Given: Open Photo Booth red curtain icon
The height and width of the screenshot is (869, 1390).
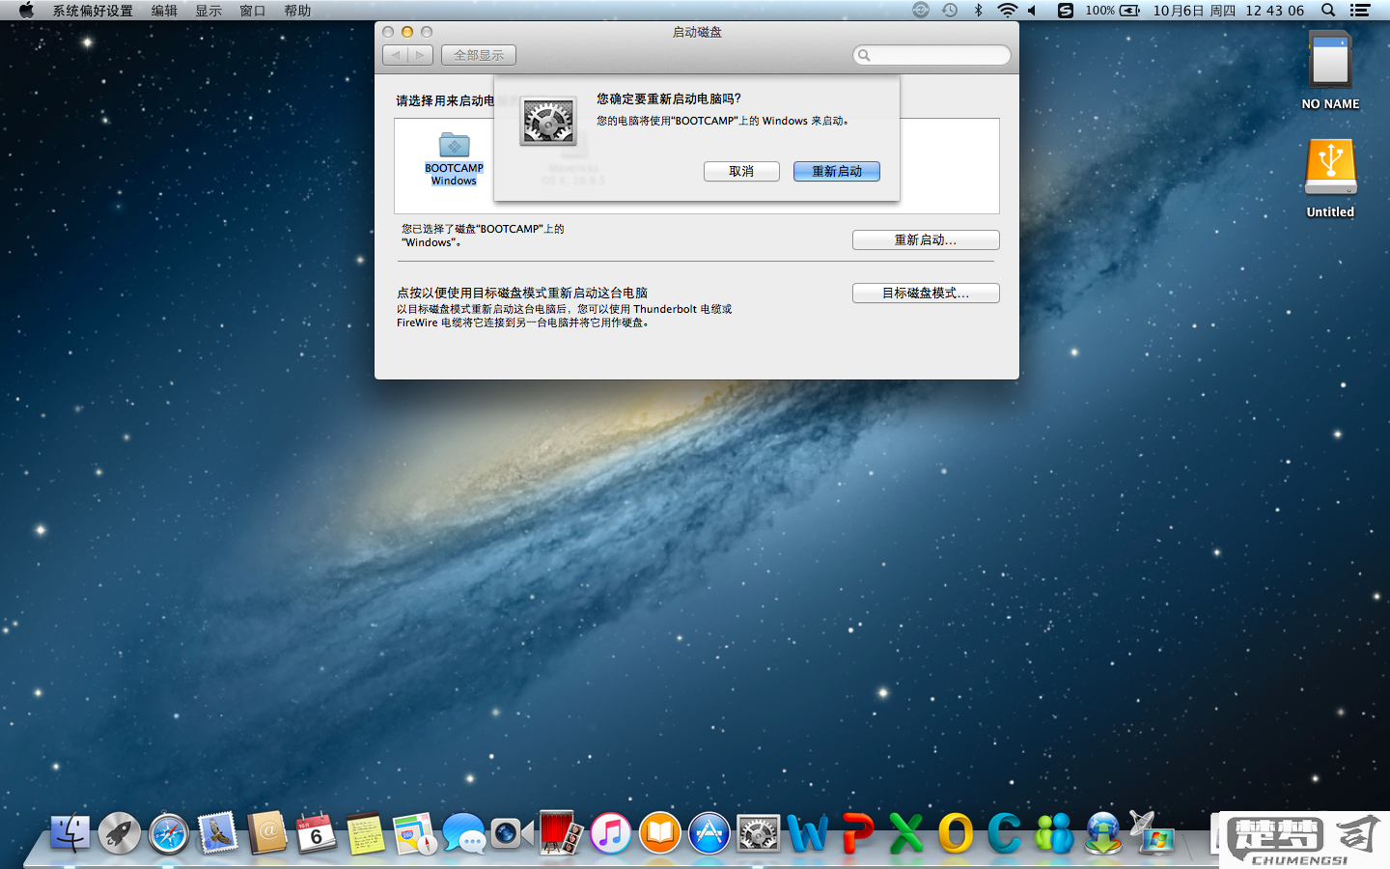Looking at the screenshot, I should pyautogui.click(x=561, y=832).
